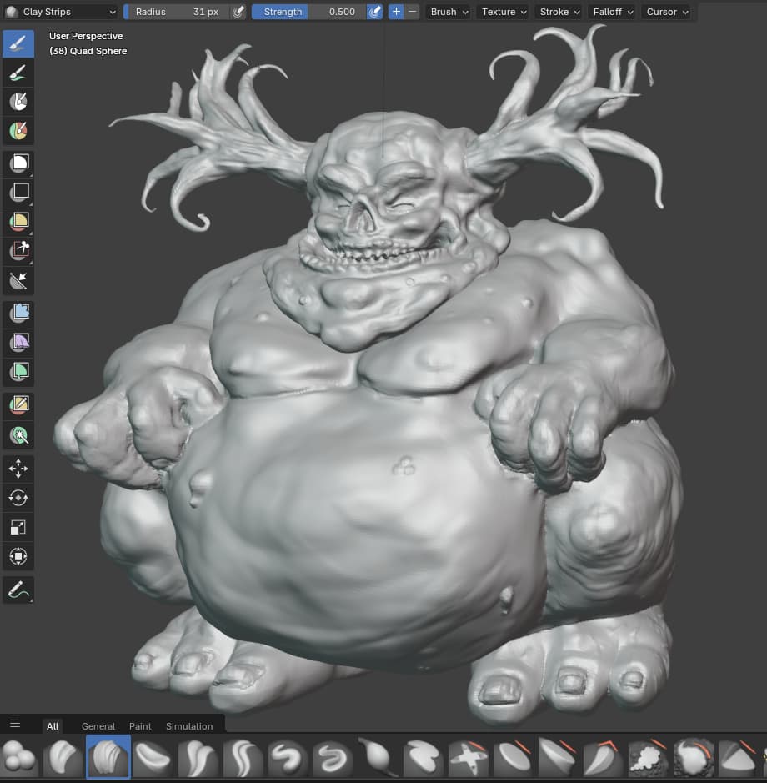Switch brush direction to Subtract
This screenshot has width=767, height=783.
click(x=413, y=12)
